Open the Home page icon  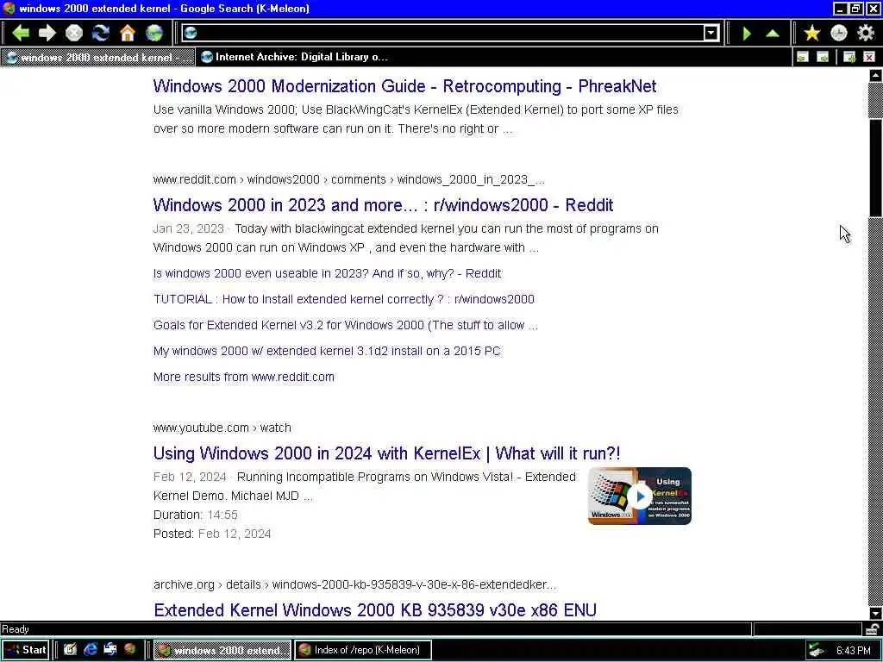128,34
